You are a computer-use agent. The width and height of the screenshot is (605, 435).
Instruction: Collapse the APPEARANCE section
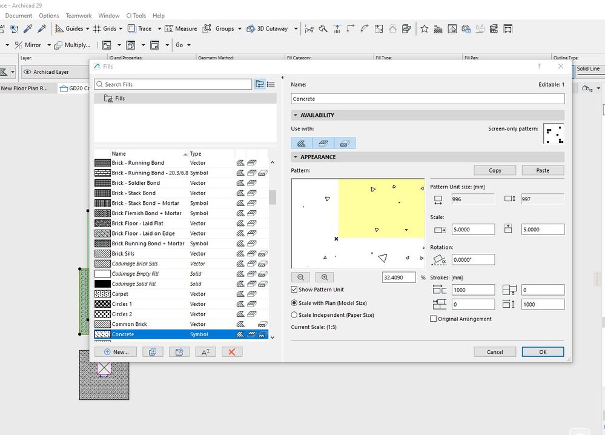click(296, 157)
